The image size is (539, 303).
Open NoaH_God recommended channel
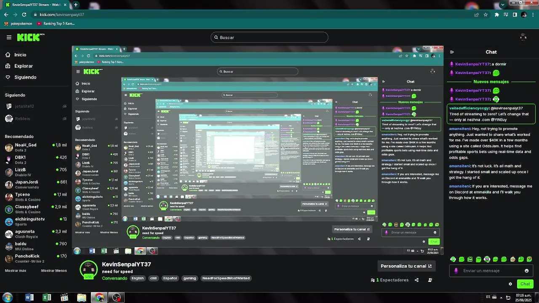tap(36, 147)
